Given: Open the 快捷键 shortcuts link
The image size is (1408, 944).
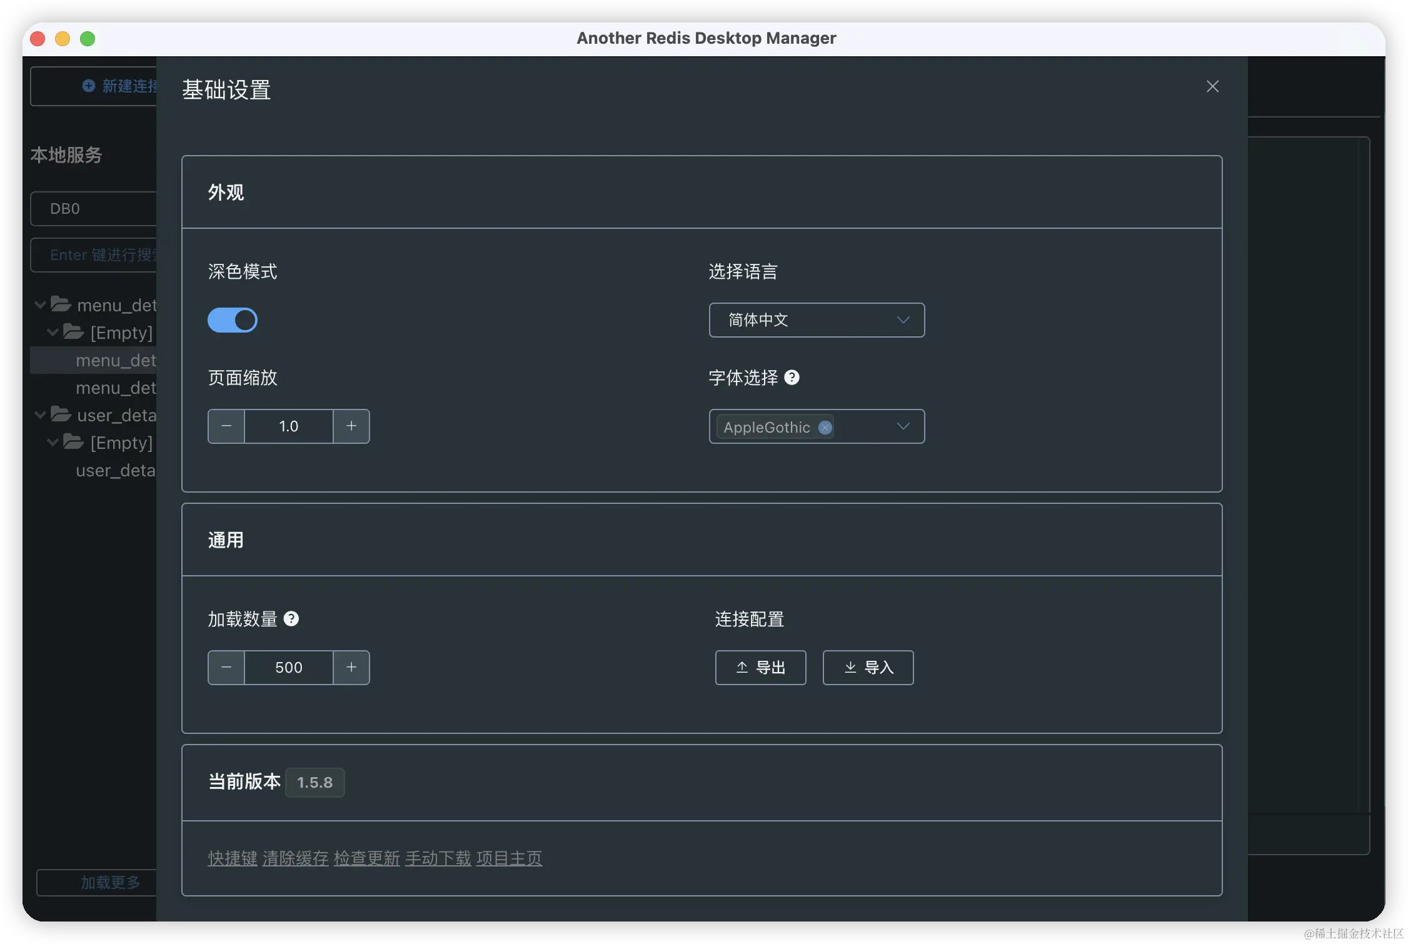Looking at the screenshot, I should tap(233, 858).
